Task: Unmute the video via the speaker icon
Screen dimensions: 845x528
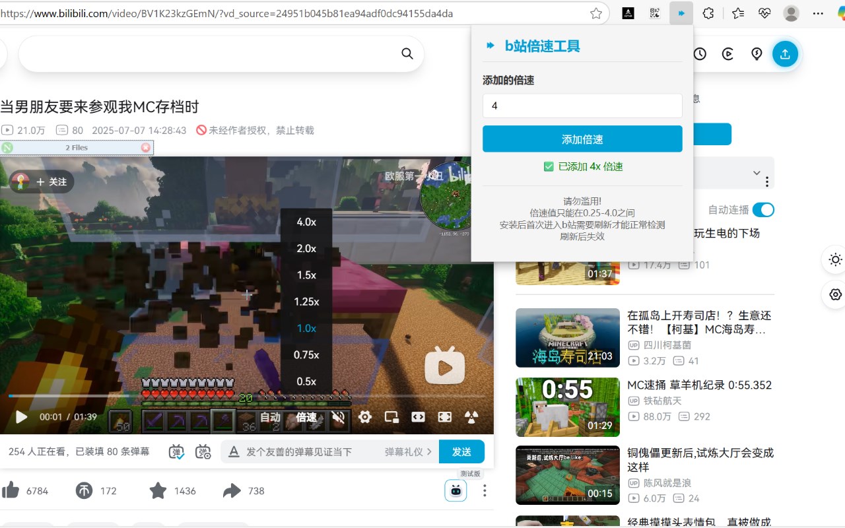Action: point(339,417)
